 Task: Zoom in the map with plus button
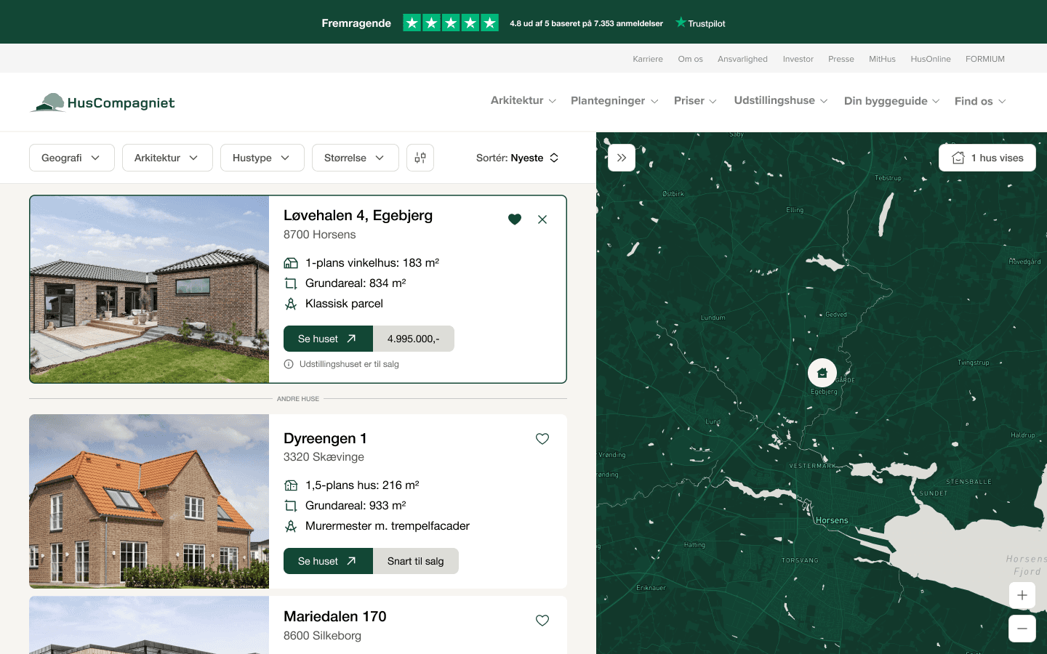pos(1022,595)
